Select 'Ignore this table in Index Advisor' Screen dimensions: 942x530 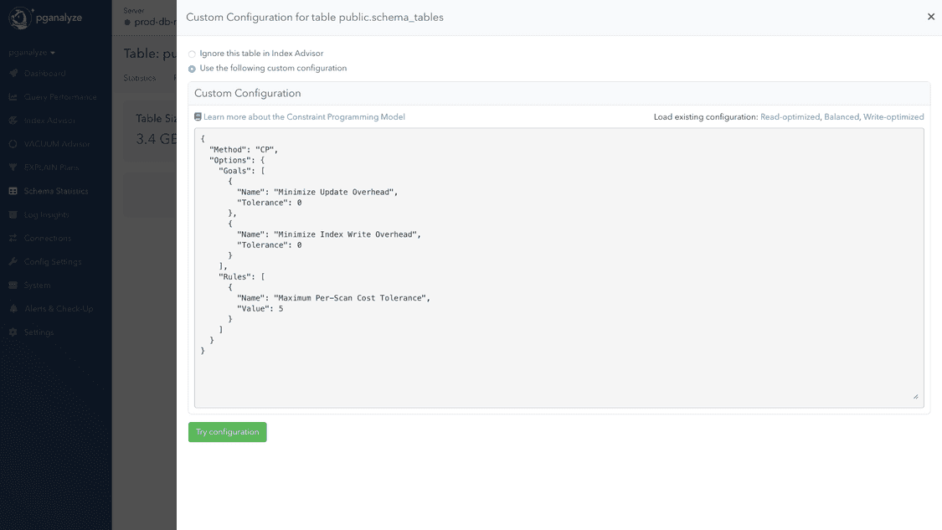tap(192, 53)
